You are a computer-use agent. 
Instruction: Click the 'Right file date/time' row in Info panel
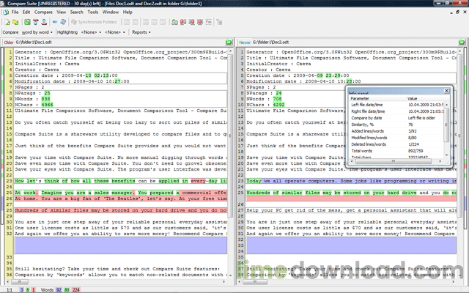pos(396,111)
